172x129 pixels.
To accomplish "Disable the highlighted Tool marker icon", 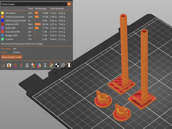I will pyautogui.click(x=69, y=65).
